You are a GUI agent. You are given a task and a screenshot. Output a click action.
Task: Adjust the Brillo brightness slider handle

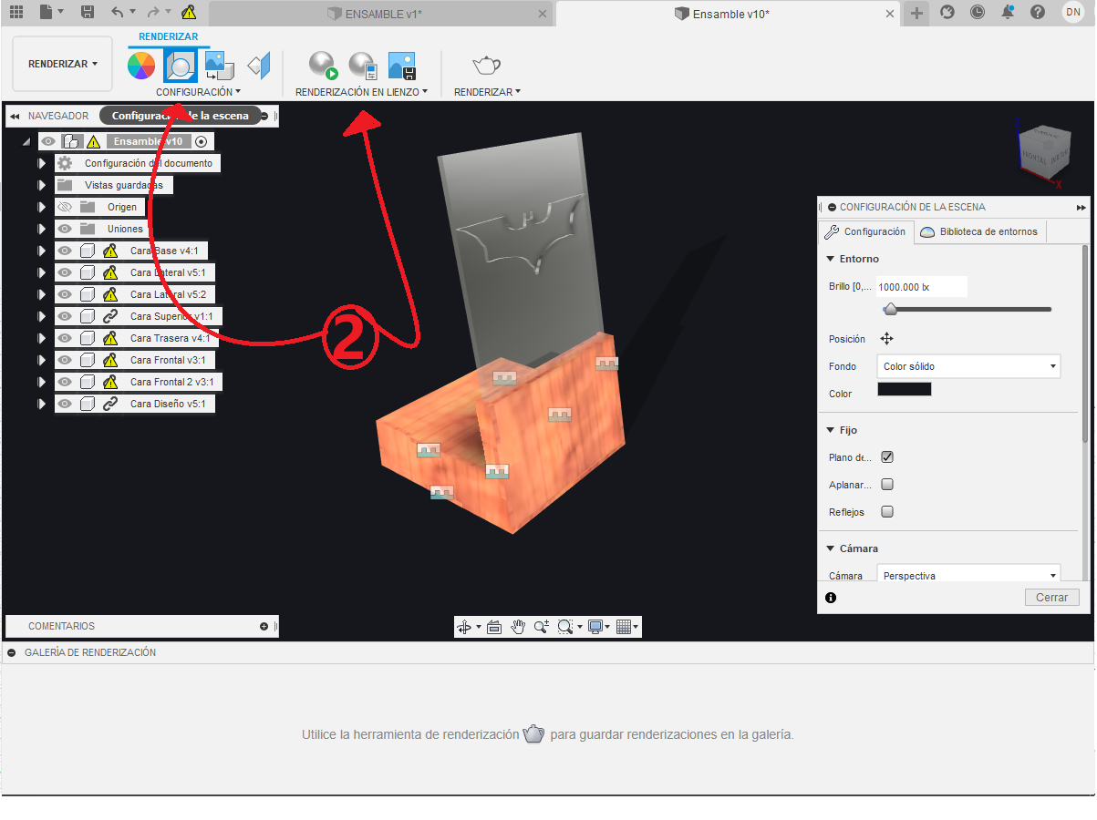(x=891, y=310)
